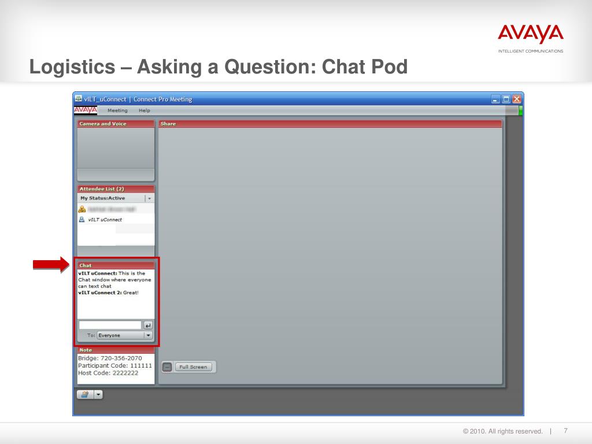This screenshot has width=592, height=444.
Task: Select vILT uConnect in attendee list
Action: pyautogui.click(x=105, y=219)
